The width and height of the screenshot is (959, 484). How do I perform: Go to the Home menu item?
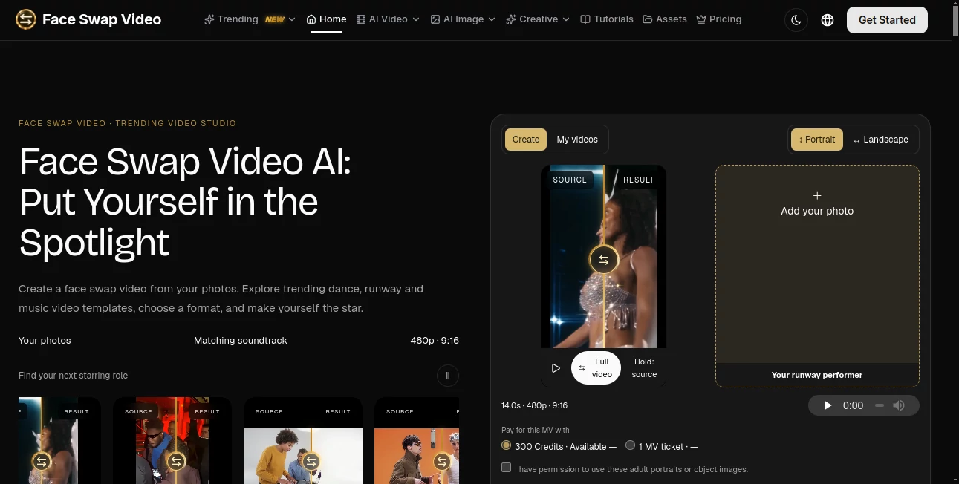pyautogui.click(x=326, y=19)
